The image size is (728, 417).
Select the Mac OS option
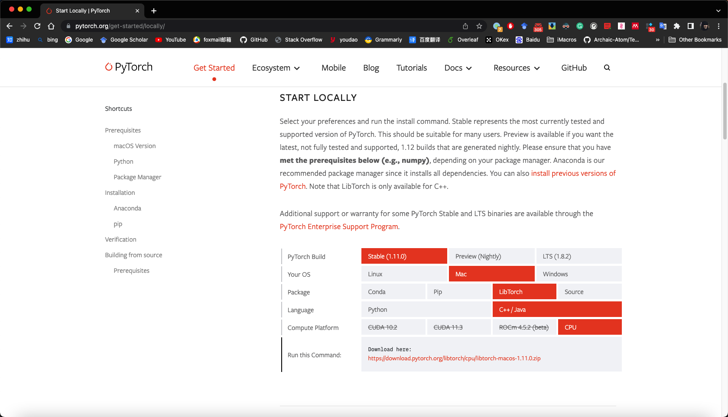(491, 274)
